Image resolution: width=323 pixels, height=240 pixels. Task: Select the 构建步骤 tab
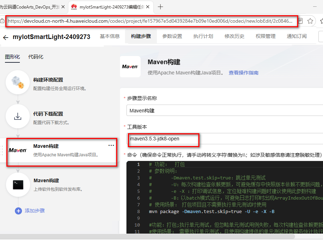click(x=141, y=36)
